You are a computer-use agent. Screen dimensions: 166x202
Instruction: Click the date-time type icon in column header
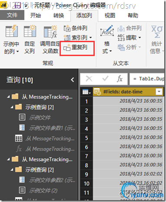[x=97, y=92]
